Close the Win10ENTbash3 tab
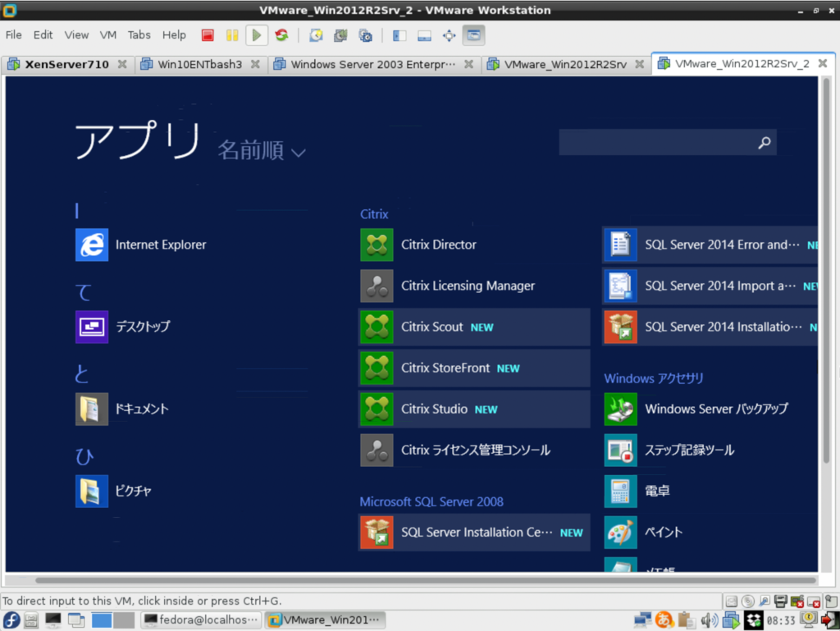Viewport: 840px width, 631px height. (x=256, y=64)
